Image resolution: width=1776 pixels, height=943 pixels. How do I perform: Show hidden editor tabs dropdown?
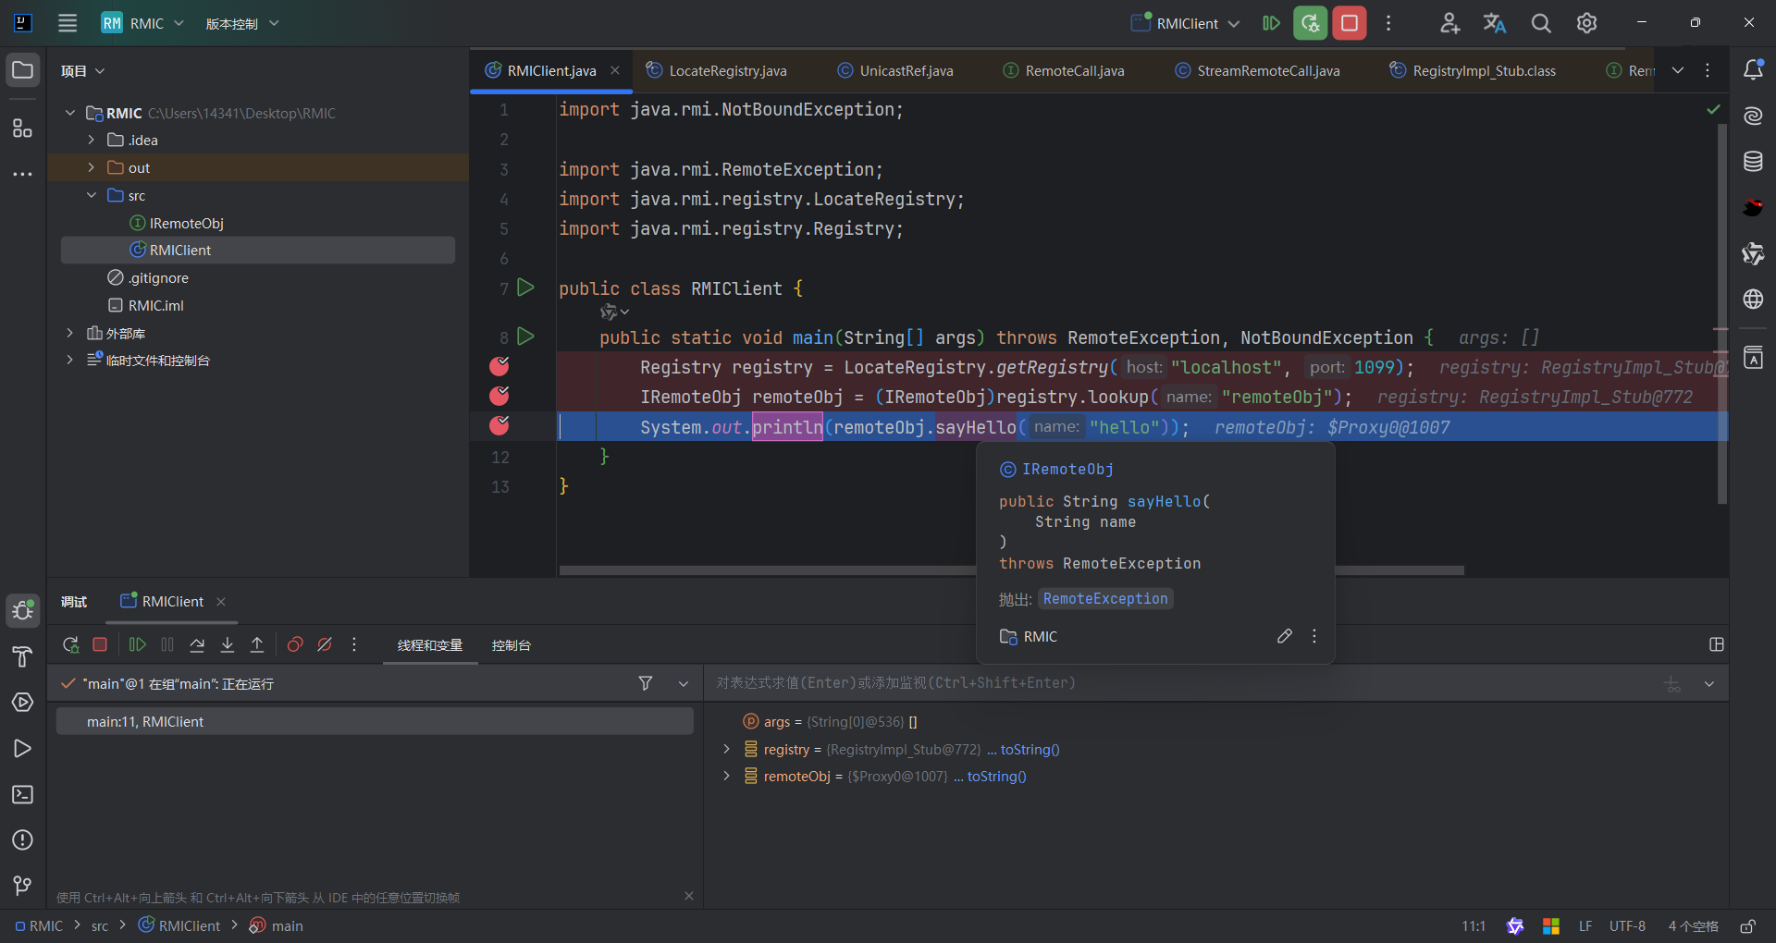(x=1678, y=70)
